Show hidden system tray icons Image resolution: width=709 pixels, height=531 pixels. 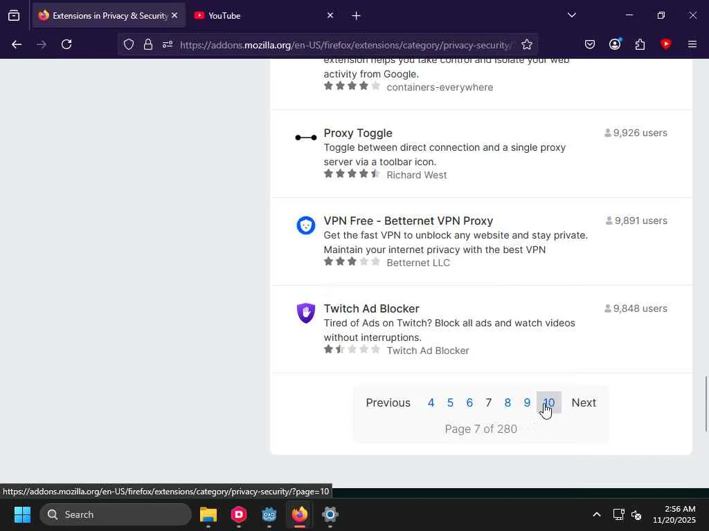(x=597, y=514)
